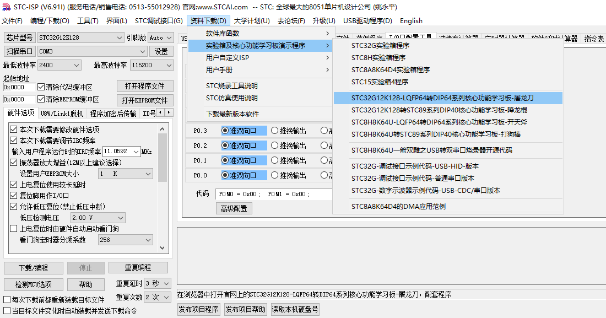Click the 下载/编程 button

[34, 268]
